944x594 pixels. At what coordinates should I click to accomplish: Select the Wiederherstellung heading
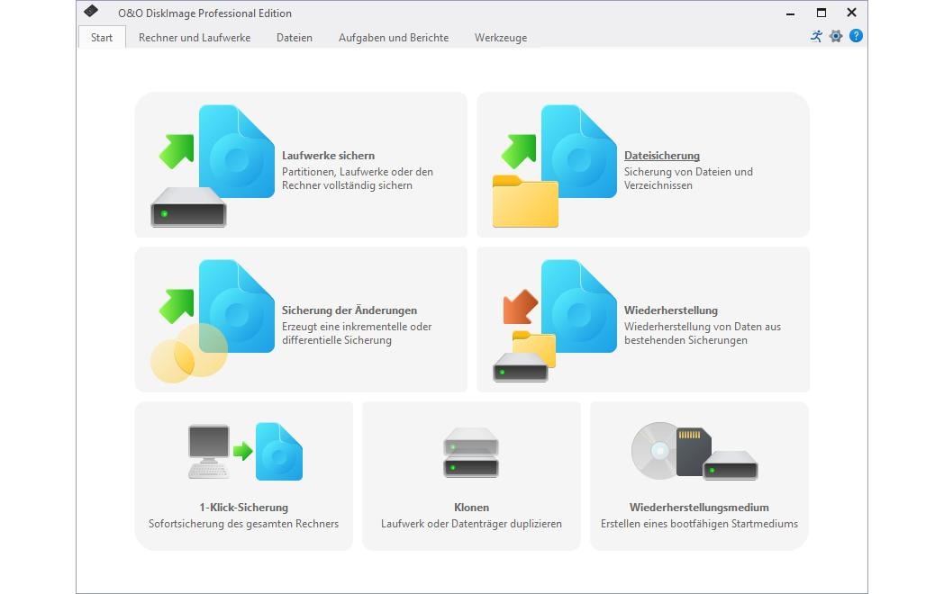click(671, 310)
